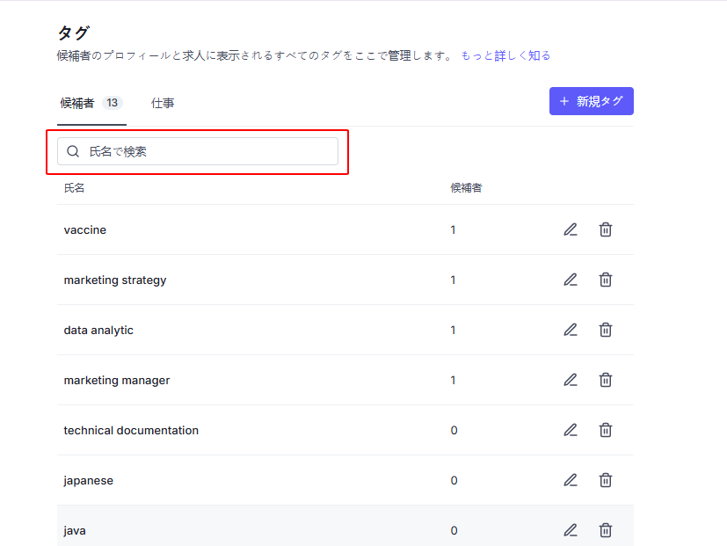Edit the marketing strategy tag

pos(571,280)
